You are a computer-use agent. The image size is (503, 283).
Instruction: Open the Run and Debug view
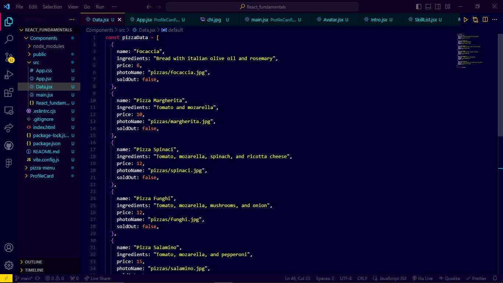9,75
